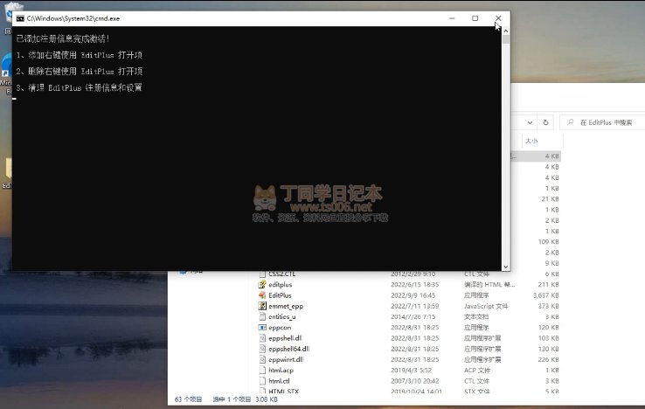Click console option '2、删除右键使用 EditPlus 打开项'

coord(79,71)
